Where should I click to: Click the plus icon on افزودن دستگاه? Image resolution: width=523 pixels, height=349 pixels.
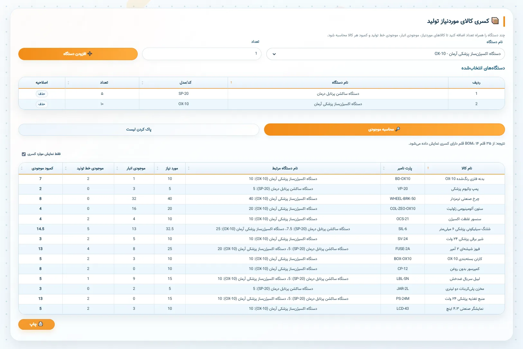pyautogui.click(x=90, y=54)
